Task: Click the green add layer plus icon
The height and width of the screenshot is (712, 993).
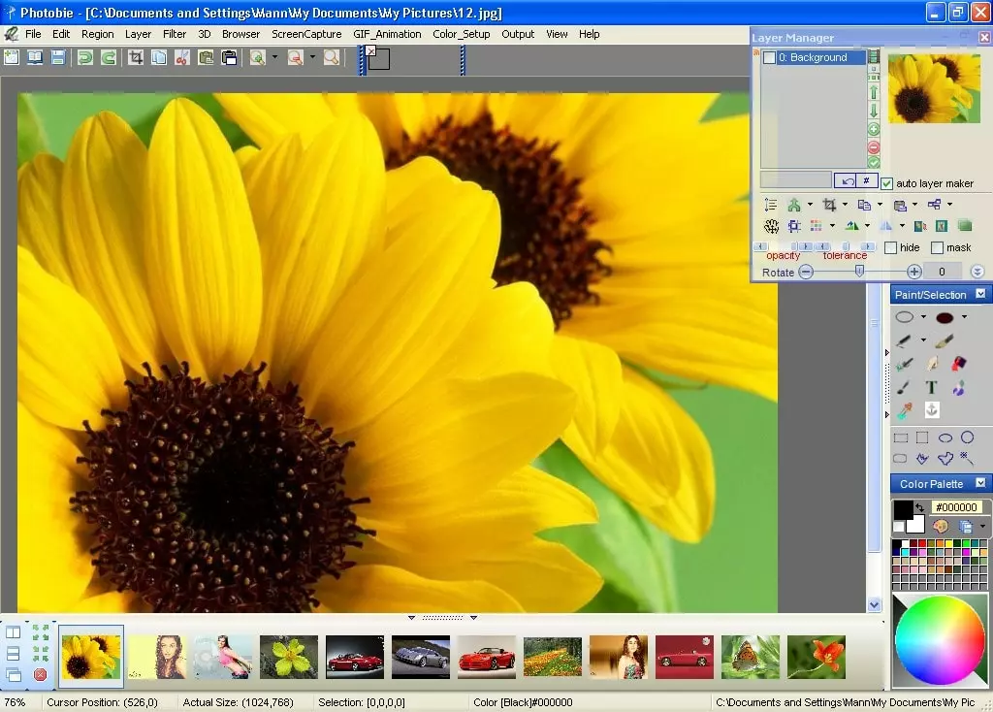Action: (874, 129)
